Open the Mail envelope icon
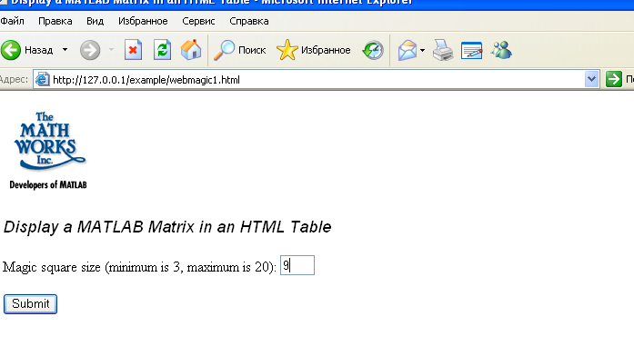Screen dimensions: 634x356 (408, 51)
